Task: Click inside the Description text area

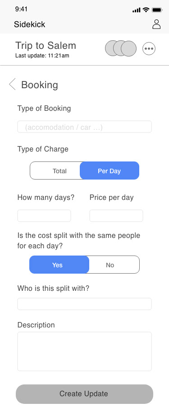Action: coord(85,351)
